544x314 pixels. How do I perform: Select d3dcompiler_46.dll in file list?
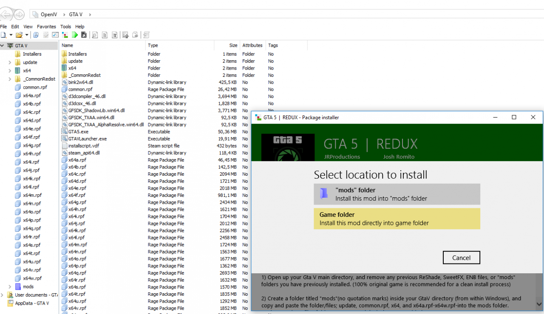coord(87,96)
